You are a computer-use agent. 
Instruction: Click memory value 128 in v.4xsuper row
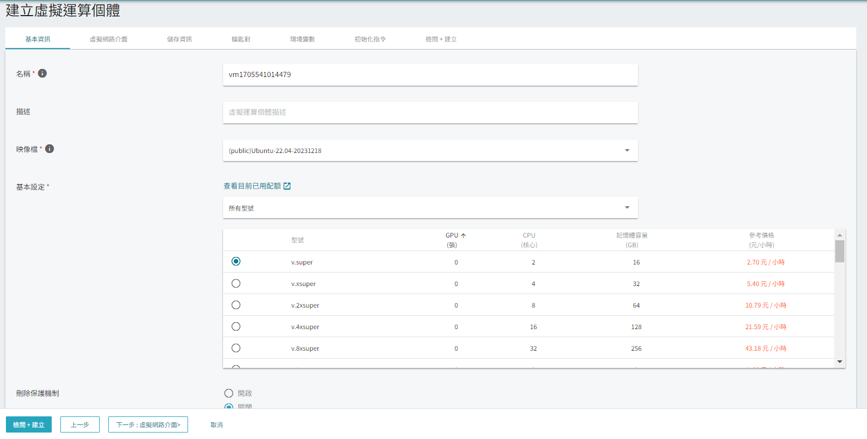(636, 327)
